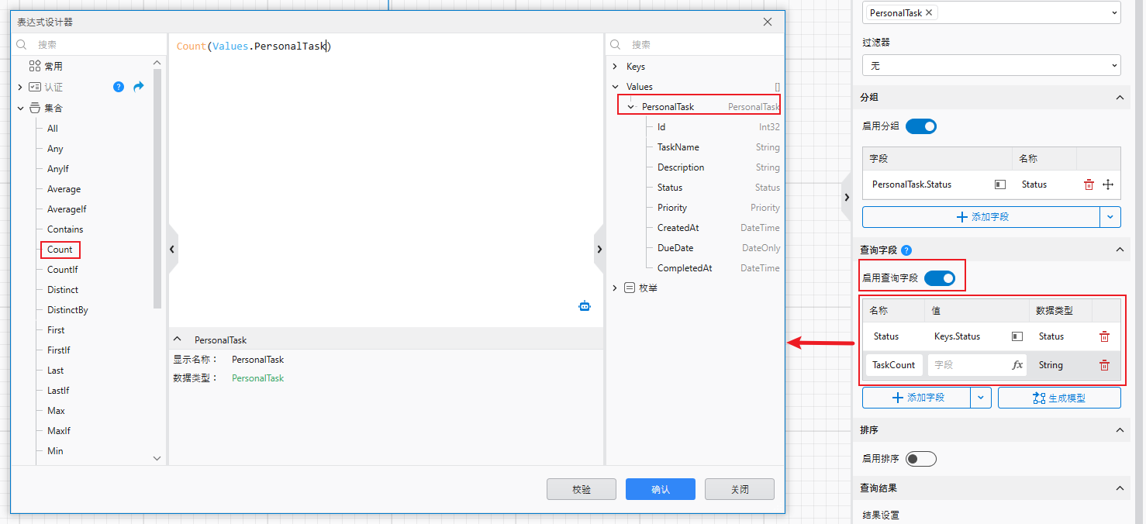Screen dimensions: 1146x524
Task: Disable the 启用分组 toggle
Action: 921,126
